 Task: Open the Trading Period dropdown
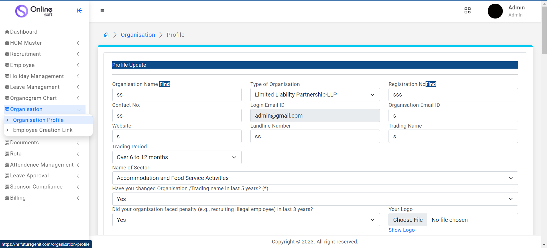click(177, 157)
